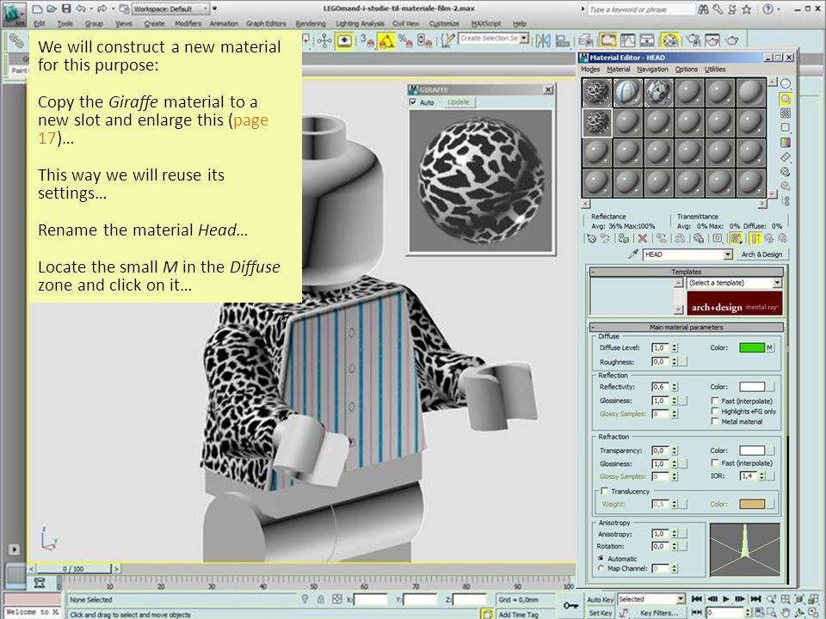The image size is (826, 619).
Task: Open the (Select a template) dropdown
Action: click(x=734, y=283)
